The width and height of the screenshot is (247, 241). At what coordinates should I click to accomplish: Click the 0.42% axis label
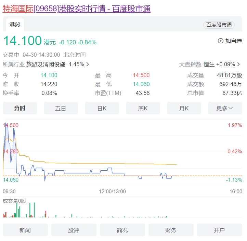235,152
